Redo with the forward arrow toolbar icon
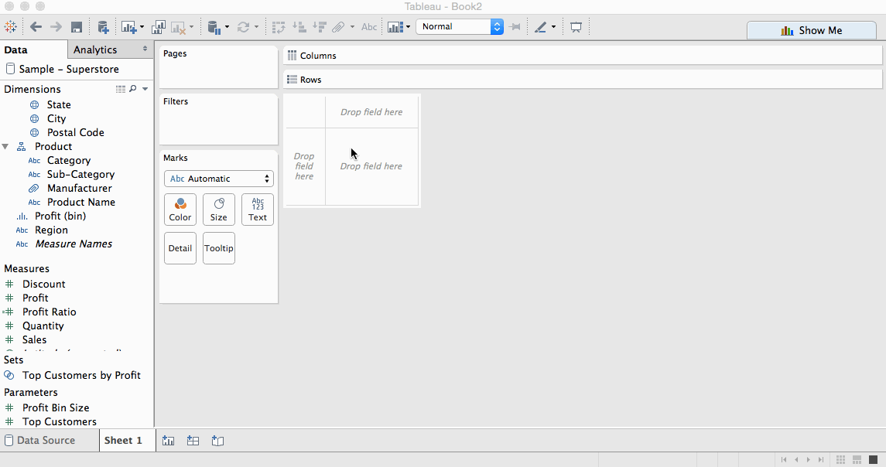Viewport: 886px width, 467px height. point(56,26)
